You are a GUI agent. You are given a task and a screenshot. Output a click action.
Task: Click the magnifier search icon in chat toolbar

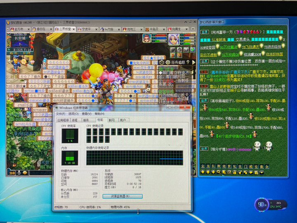(219, 172)
